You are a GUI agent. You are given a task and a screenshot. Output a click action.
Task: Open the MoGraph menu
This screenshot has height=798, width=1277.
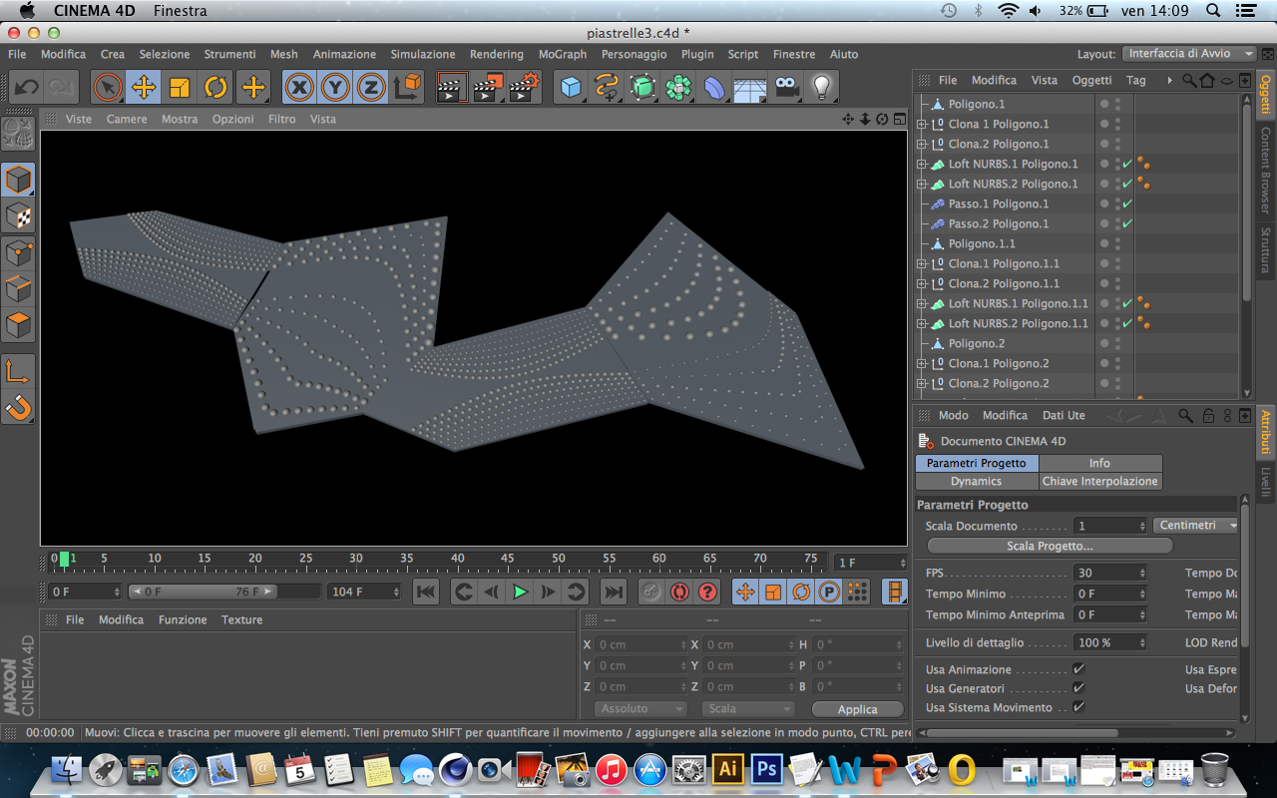pyautogui.click(x=562, y=54)
